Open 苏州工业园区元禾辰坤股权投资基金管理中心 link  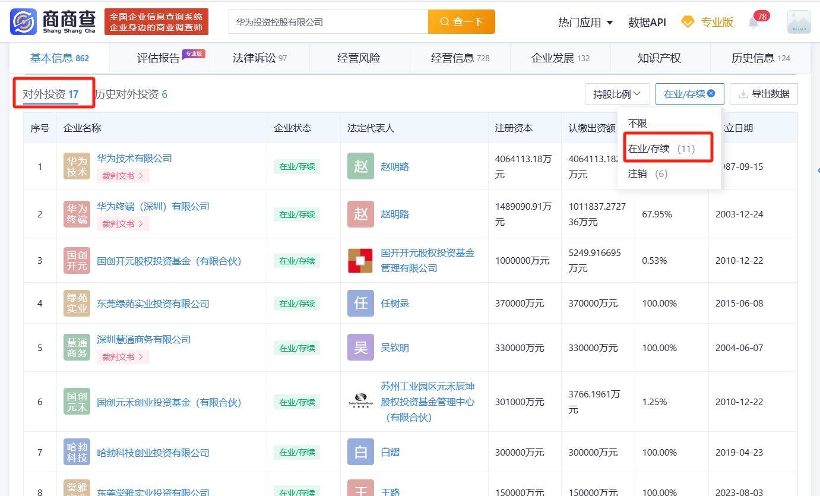428,402
